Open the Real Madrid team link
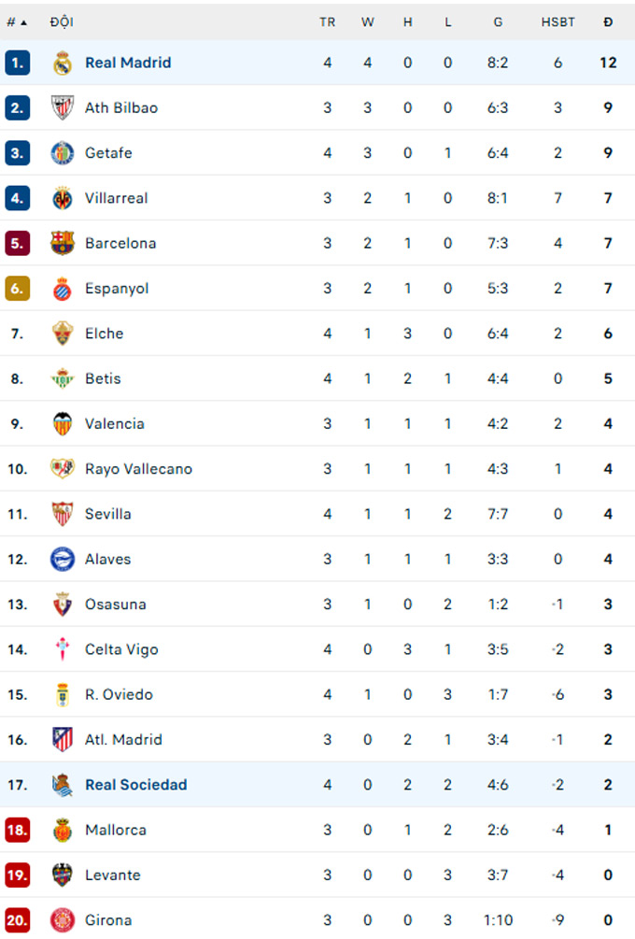 coord(128,63)
